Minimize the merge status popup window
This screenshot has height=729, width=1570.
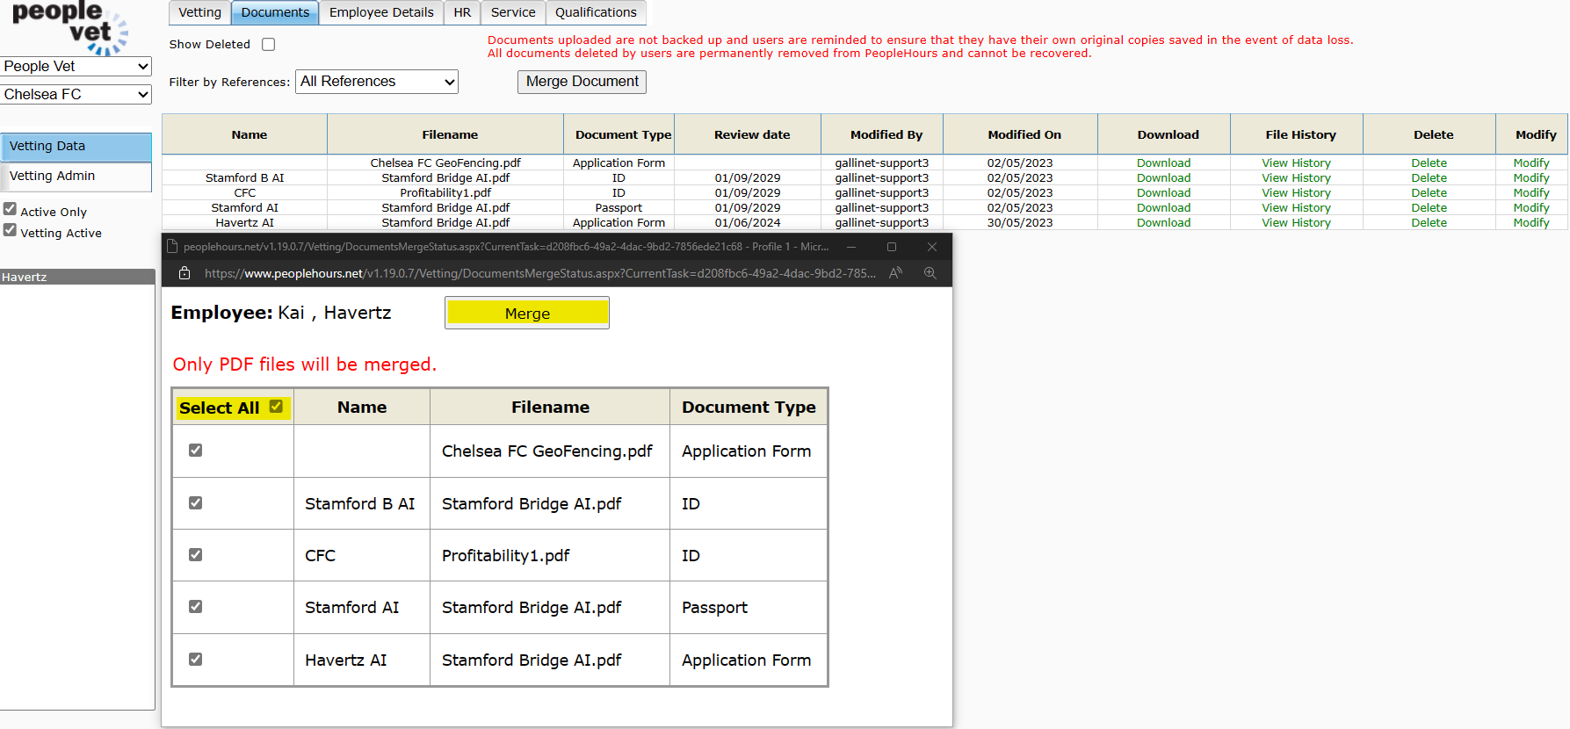coord(851,247)
